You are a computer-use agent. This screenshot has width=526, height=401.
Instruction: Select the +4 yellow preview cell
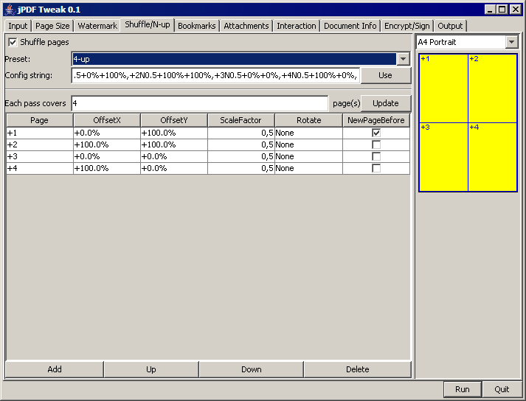coord(492,157)
